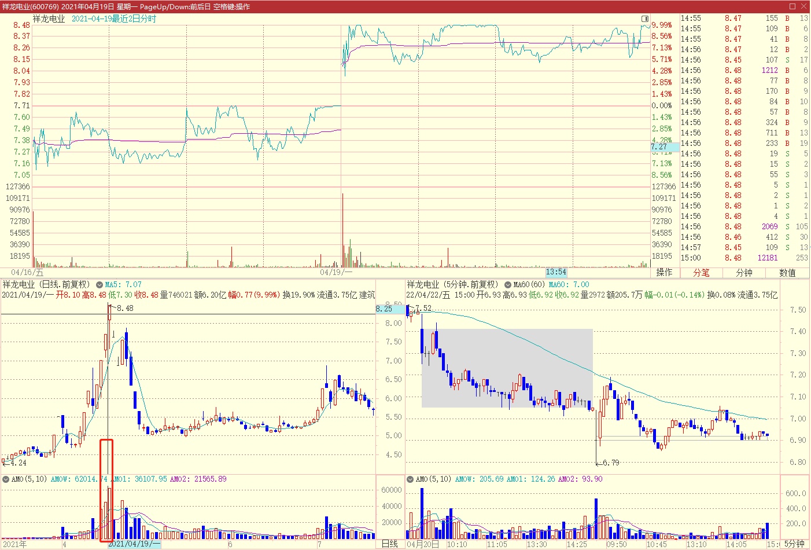Click the 祥龙电业(5分钟.前复权) chart title
Screen dimensions: 811x550
point(453,284)
